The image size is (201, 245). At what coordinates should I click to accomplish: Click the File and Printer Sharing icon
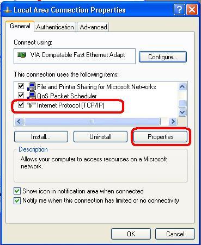pyautogui.click(x=32, y=86)
